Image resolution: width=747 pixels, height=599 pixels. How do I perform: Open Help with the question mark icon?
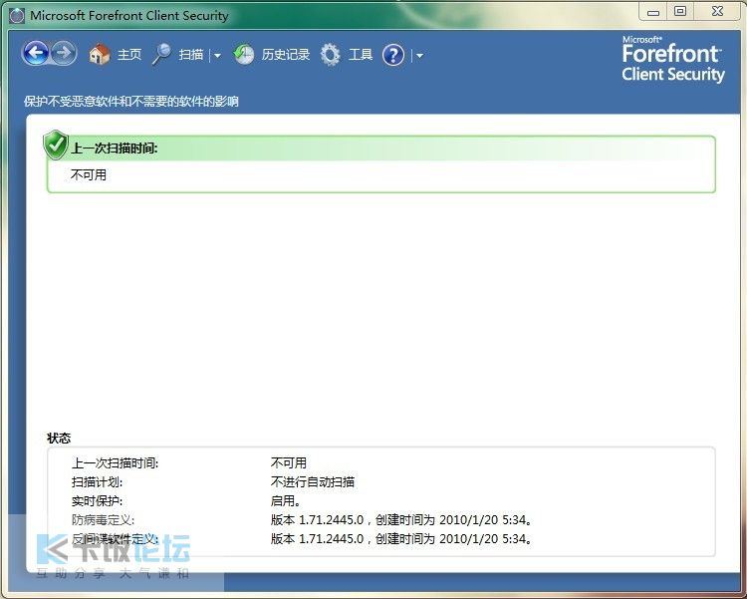[393, 55]
